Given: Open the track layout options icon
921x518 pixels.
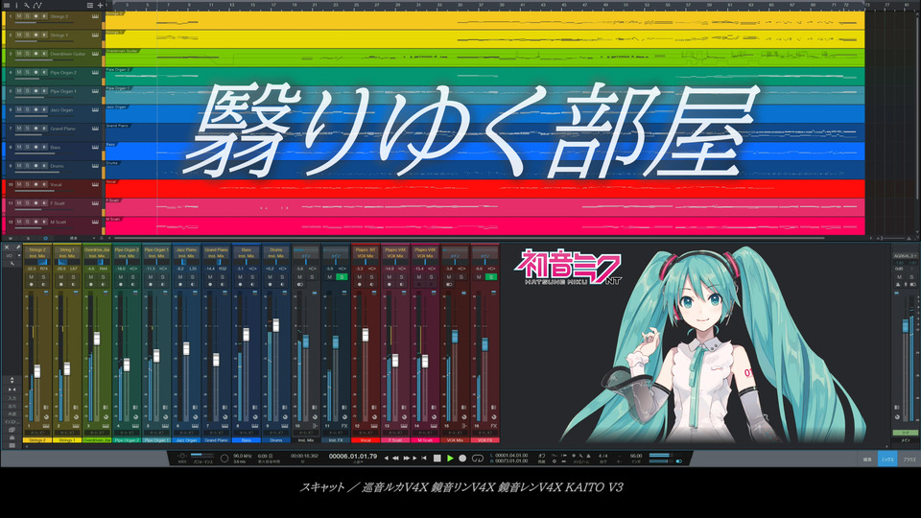Looking at the screenshot, I should click(90, 6).
